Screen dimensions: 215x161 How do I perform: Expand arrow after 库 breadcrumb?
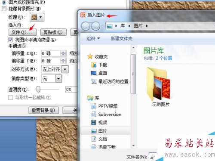point(129,26)
